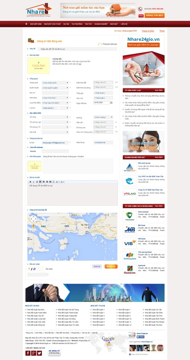Open the Chọn hình thức dropdown
190x360 pixels.
tap(55, 98)
